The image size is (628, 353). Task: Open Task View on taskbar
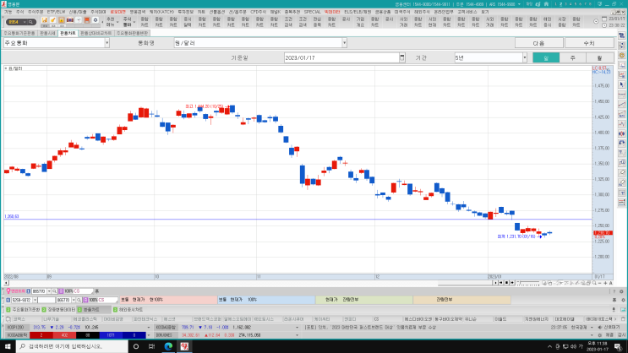(x=151, y=346)
